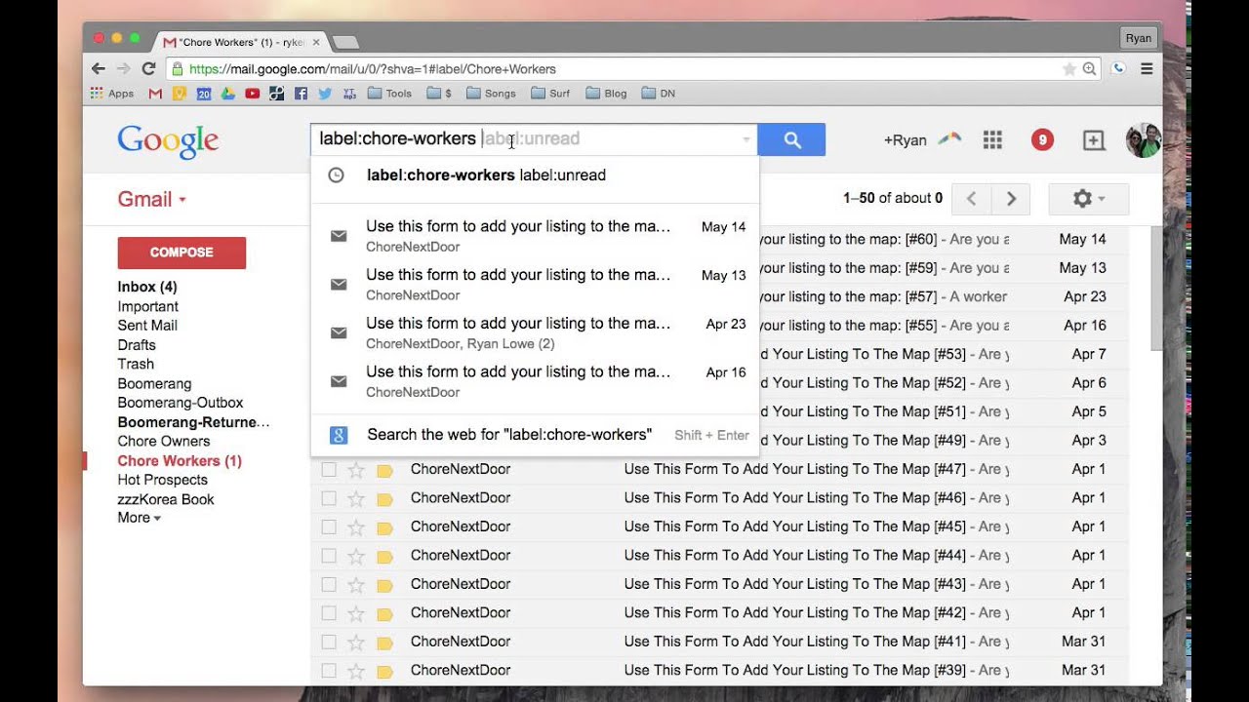Open the Surf bookmarks folder
Image resolution: width=1249 pixels, height=702 pixels.
click(x=550, y=94)
